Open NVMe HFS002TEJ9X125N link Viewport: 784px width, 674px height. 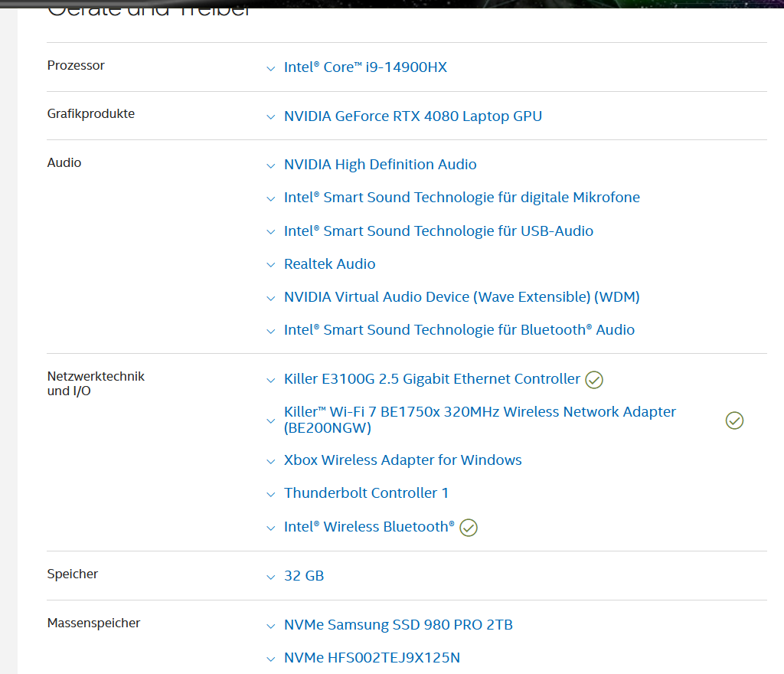(x=372, y=658)
